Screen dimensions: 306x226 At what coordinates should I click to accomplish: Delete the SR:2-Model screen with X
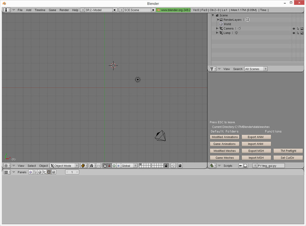pos(114,10)
